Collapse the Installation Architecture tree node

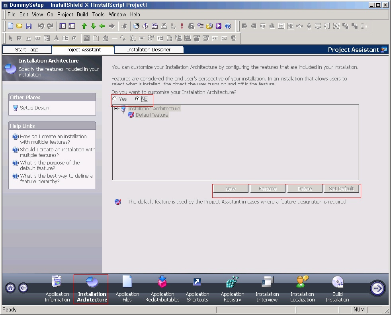[116, 108]
